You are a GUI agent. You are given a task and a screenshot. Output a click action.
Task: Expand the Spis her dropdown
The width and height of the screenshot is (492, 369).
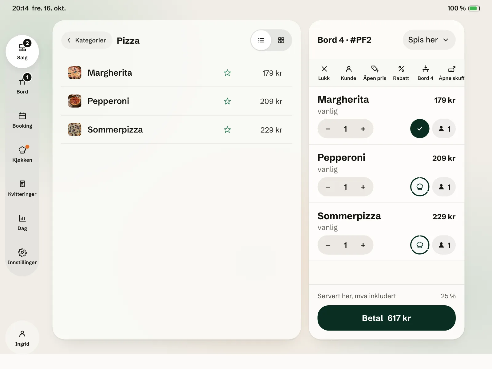pos(429,40)
